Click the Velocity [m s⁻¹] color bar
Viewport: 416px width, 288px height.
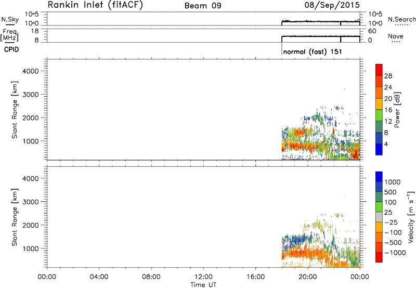pyautogui.click(x=379, y=217)
